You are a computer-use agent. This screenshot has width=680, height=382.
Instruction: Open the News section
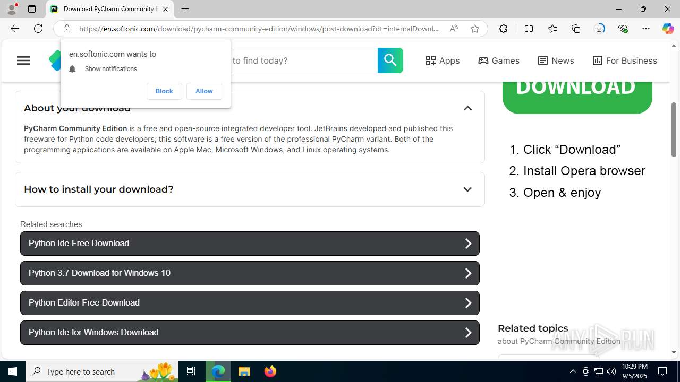pos(556,60)
